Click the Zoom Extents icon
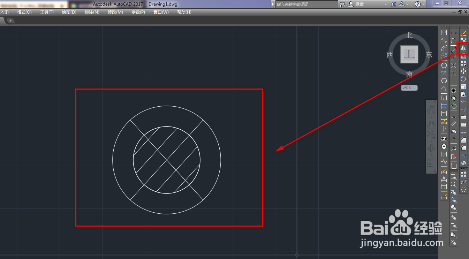 click(453, 242)
